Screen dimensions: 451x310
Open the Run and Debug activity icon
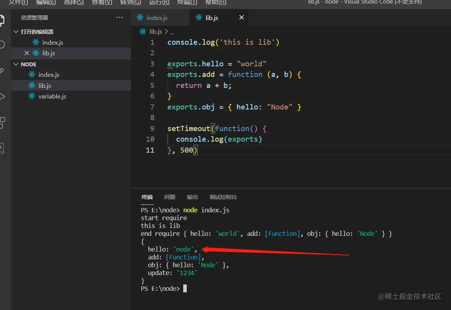click(2, 97)
